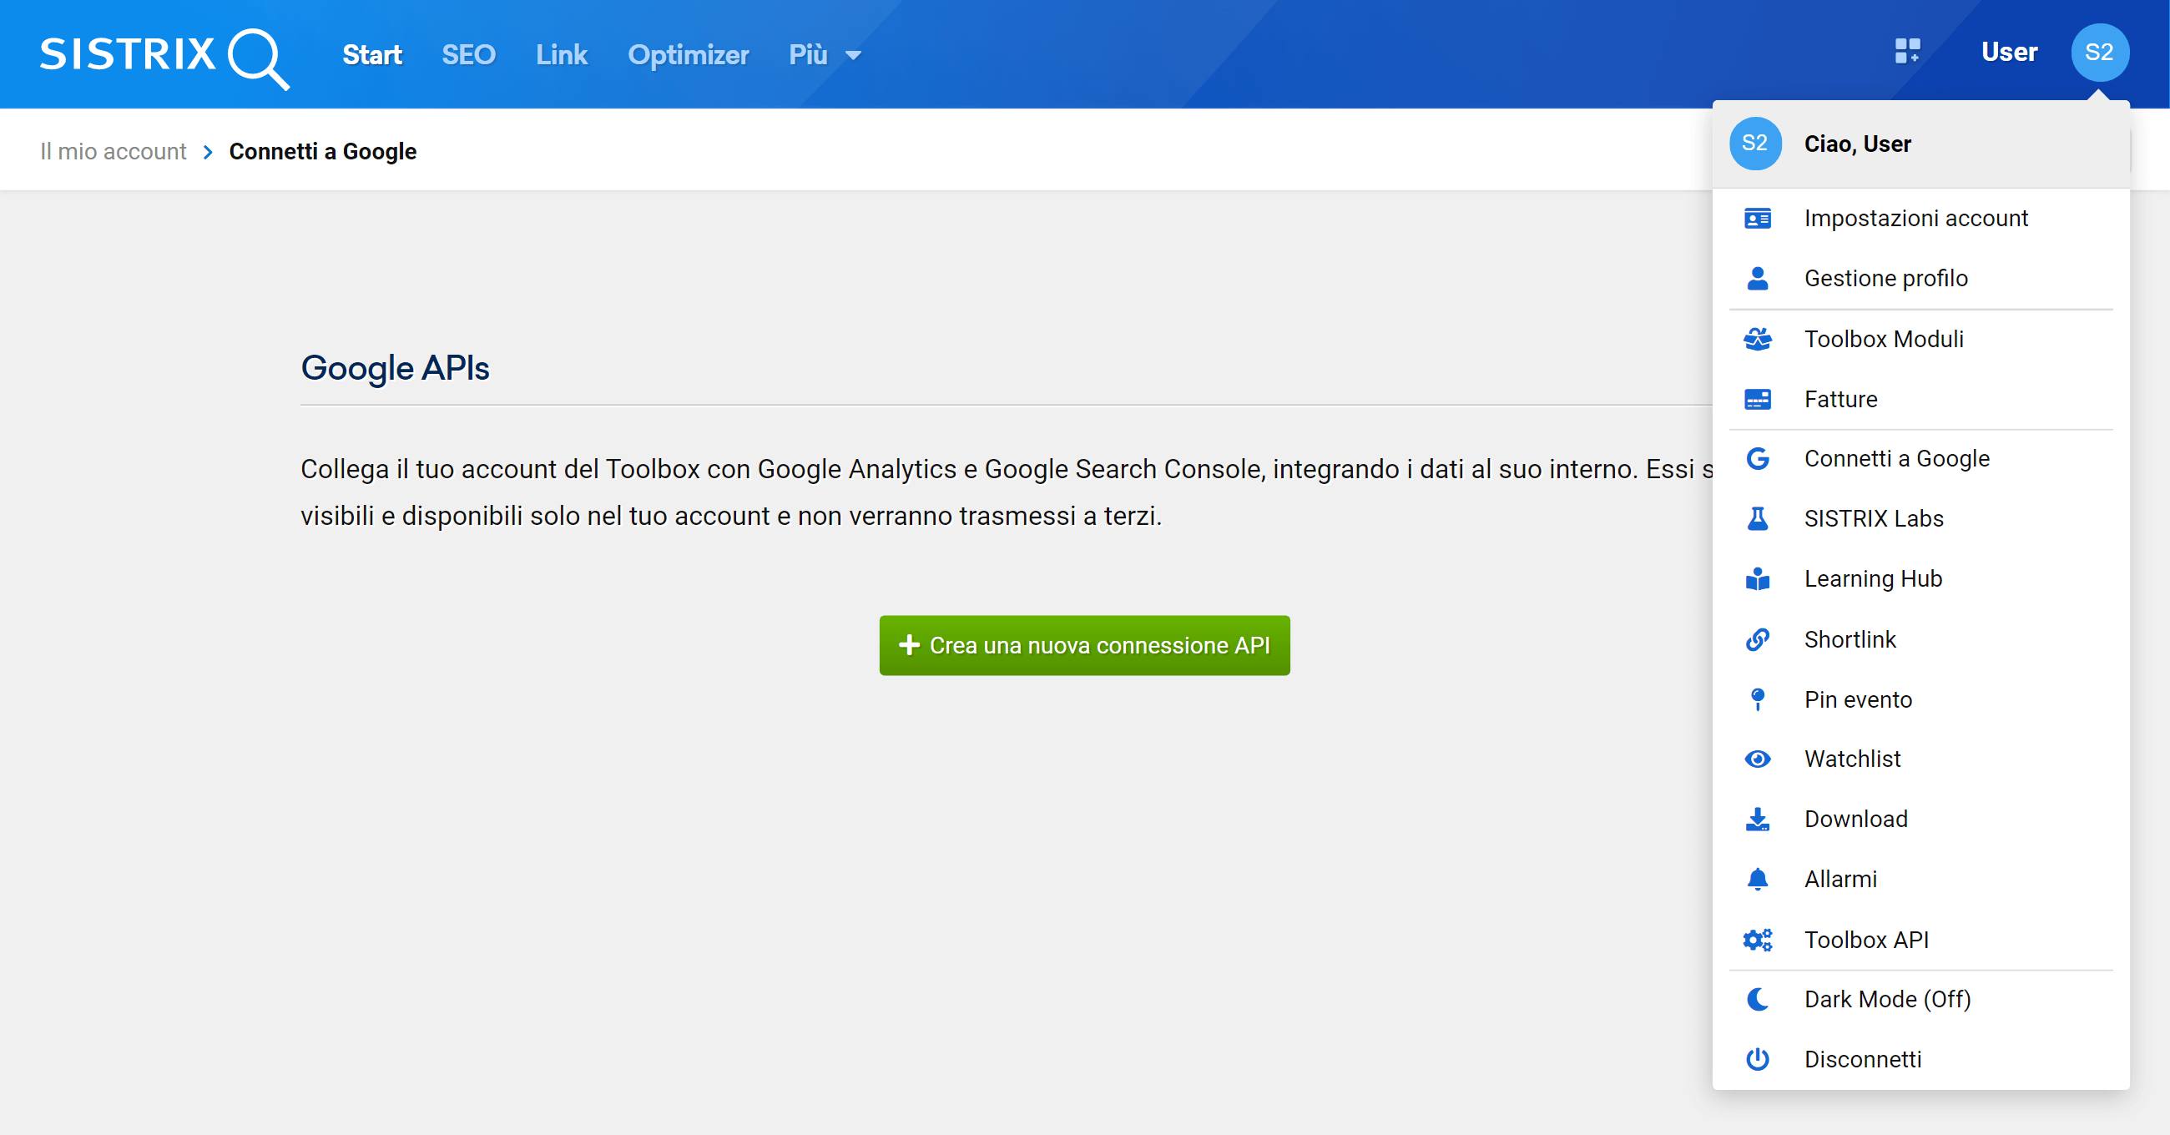The height and width of the screenshot is (1135, 2170).
Task: Click the Fatture invoice icon
Action: tap(1757, 400)
